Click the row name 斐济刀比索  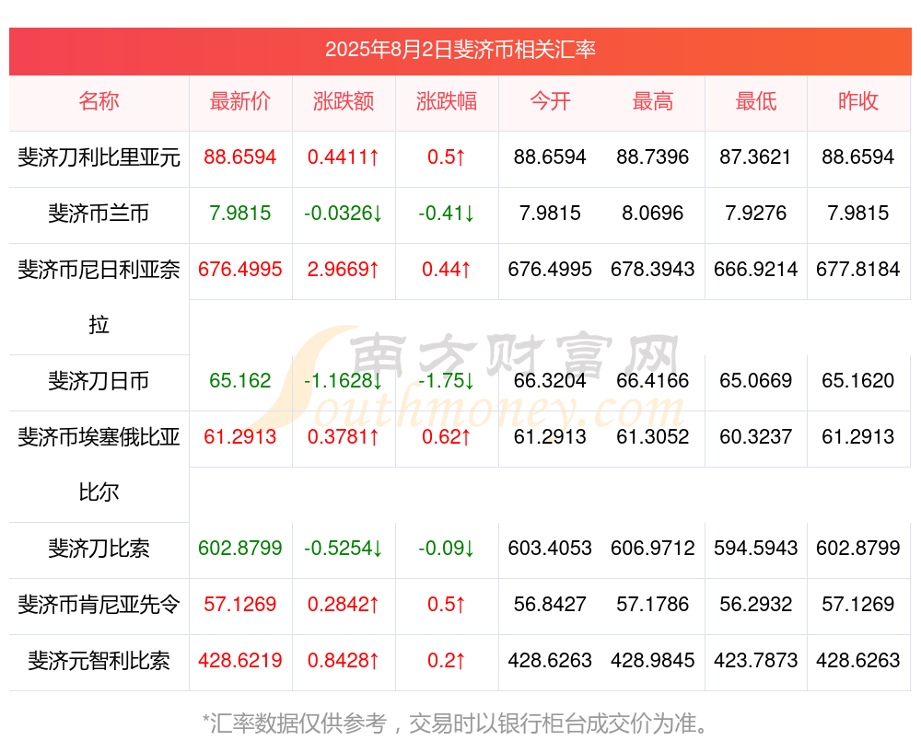tap(99, 549)
